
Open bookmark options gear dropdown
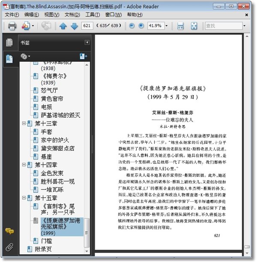(x=25, y=57)
